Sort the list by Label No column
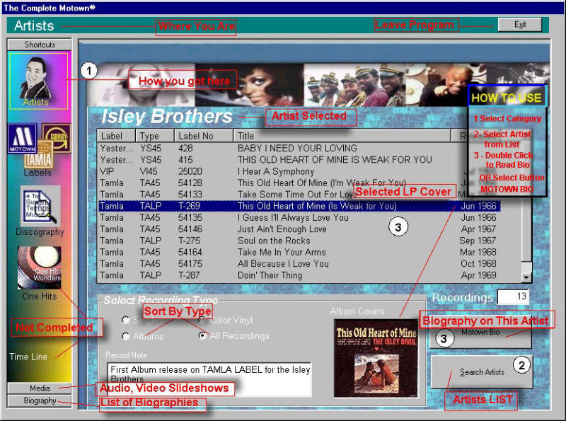The width and height of the screenshot is (566, 421). pos(204,136)
